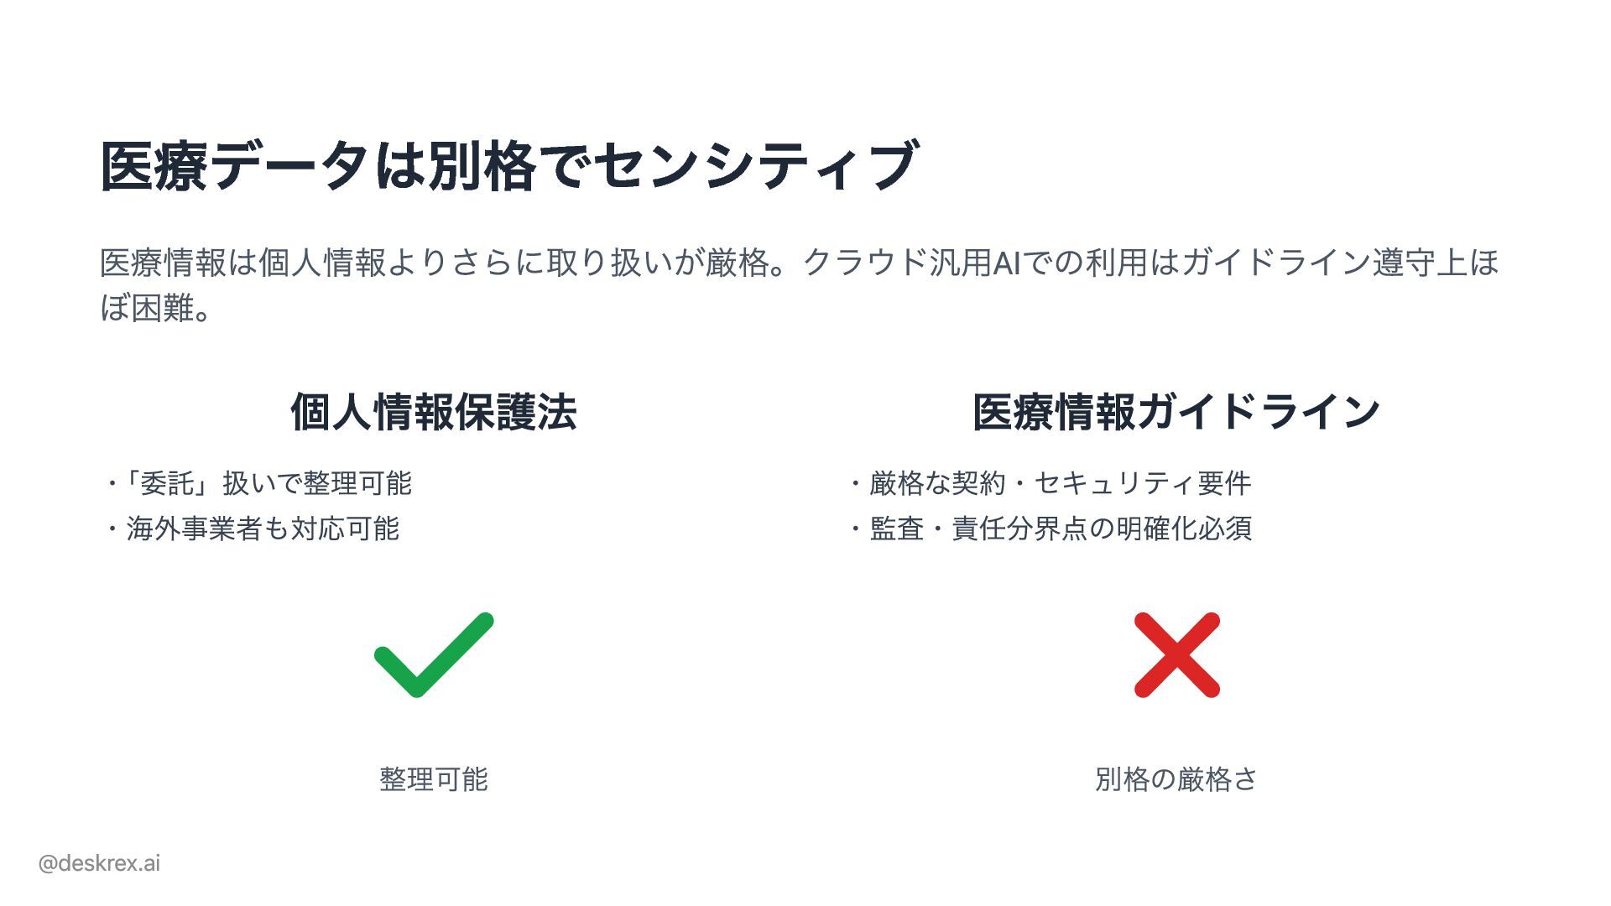Click the bullet 海外事業者も対応可能
This screenshot has height=906, width=1611.
point(262,528)
